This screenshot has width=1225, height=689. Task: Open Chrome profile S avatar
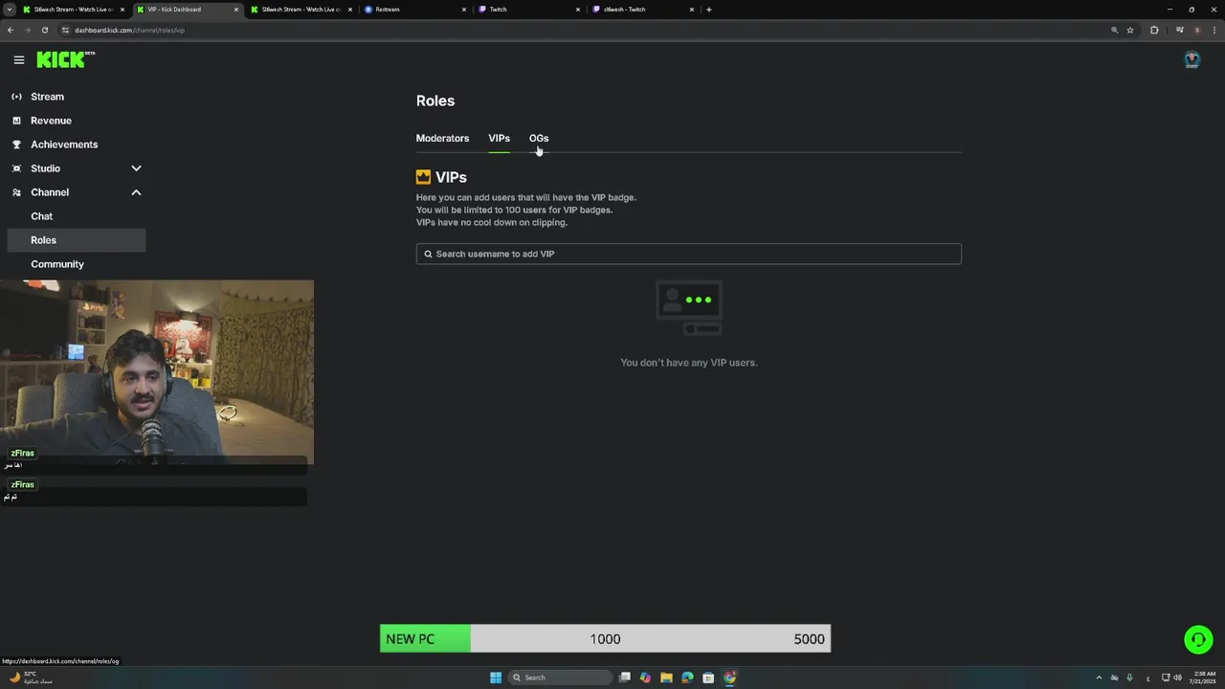click(1196, 30)
